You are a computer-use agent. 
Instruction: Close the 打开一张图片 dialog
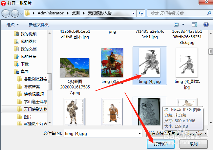click(x=206, y=2)
